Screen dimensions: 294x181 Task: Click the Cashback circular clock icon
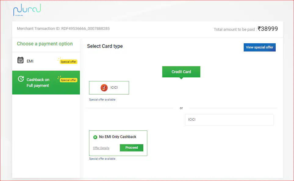coord(21,79)
